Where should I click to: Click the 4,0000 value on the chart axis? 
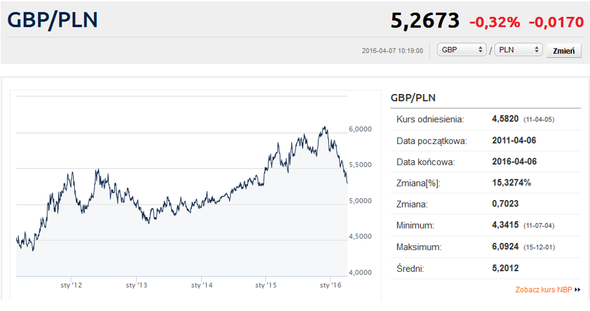[361, 273]
